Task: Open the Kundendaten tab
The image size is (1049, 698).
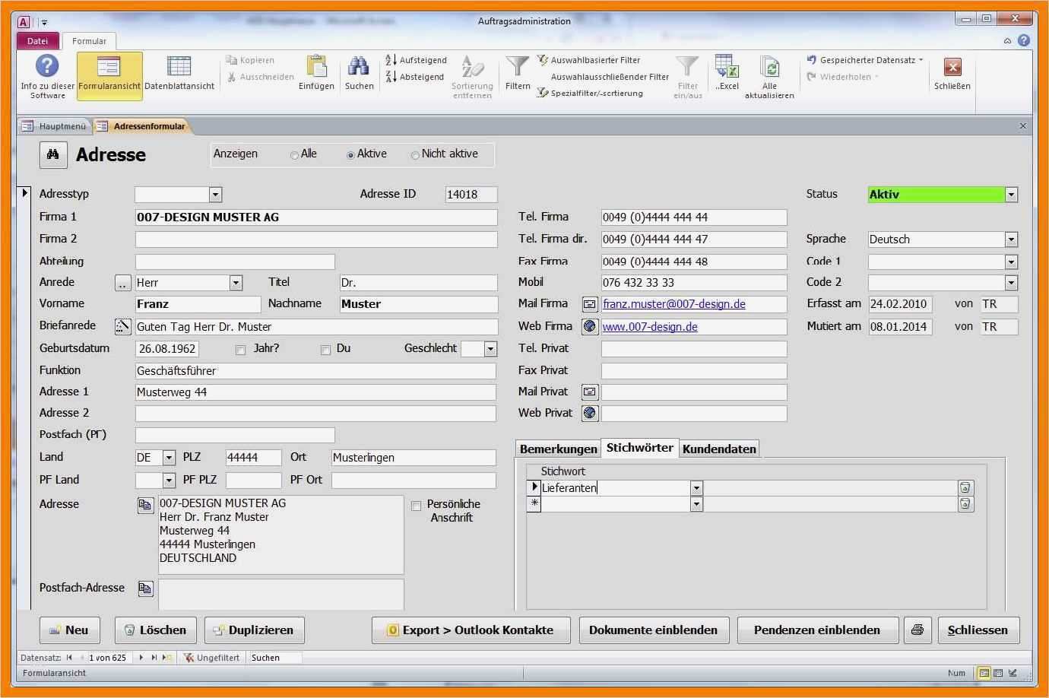Action: (719, 449)
